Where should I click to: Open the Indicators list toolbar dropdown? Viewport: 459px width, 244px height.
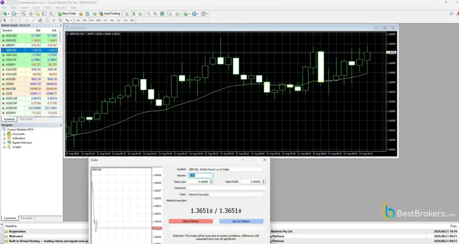186,14
